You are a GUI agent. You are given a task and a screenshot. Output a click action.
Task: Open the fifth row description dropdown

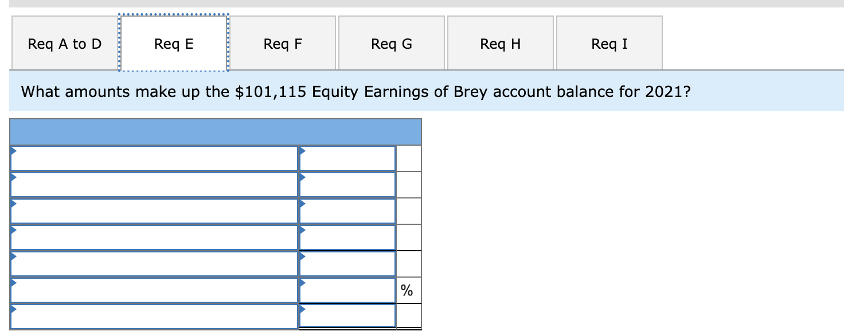click(13, 258)
